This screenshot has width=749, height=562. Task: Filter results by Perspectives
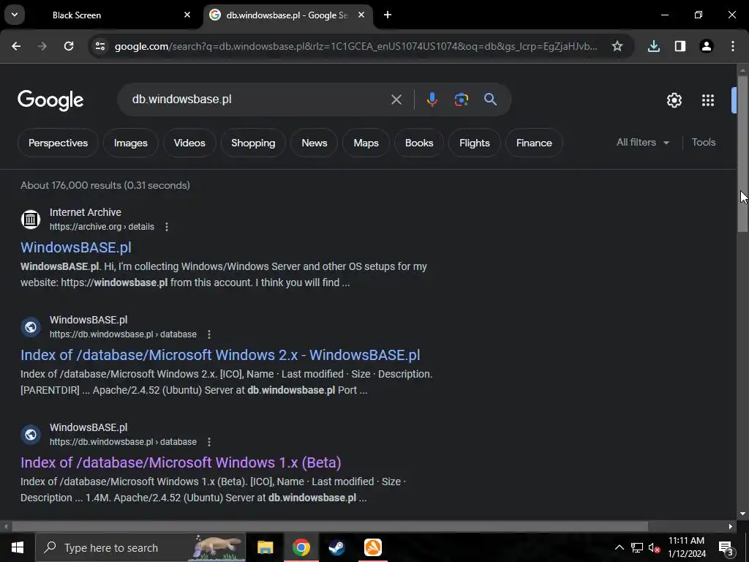click(x=58, y=143)
